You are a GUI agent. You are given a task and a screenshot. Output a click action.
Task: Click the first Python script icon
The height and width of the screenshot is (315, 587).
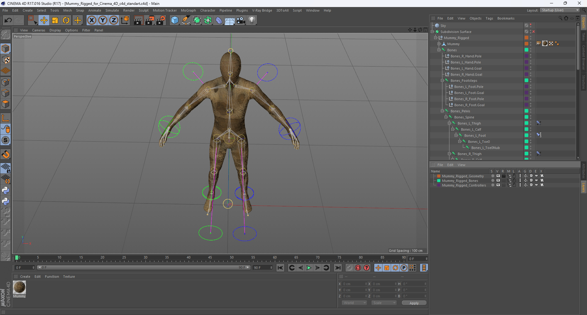coord(6,190)
